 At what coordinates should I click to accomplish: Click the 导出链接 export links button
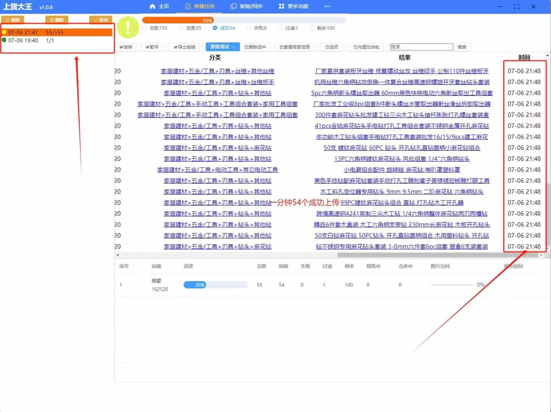click(x=184, y=47)
